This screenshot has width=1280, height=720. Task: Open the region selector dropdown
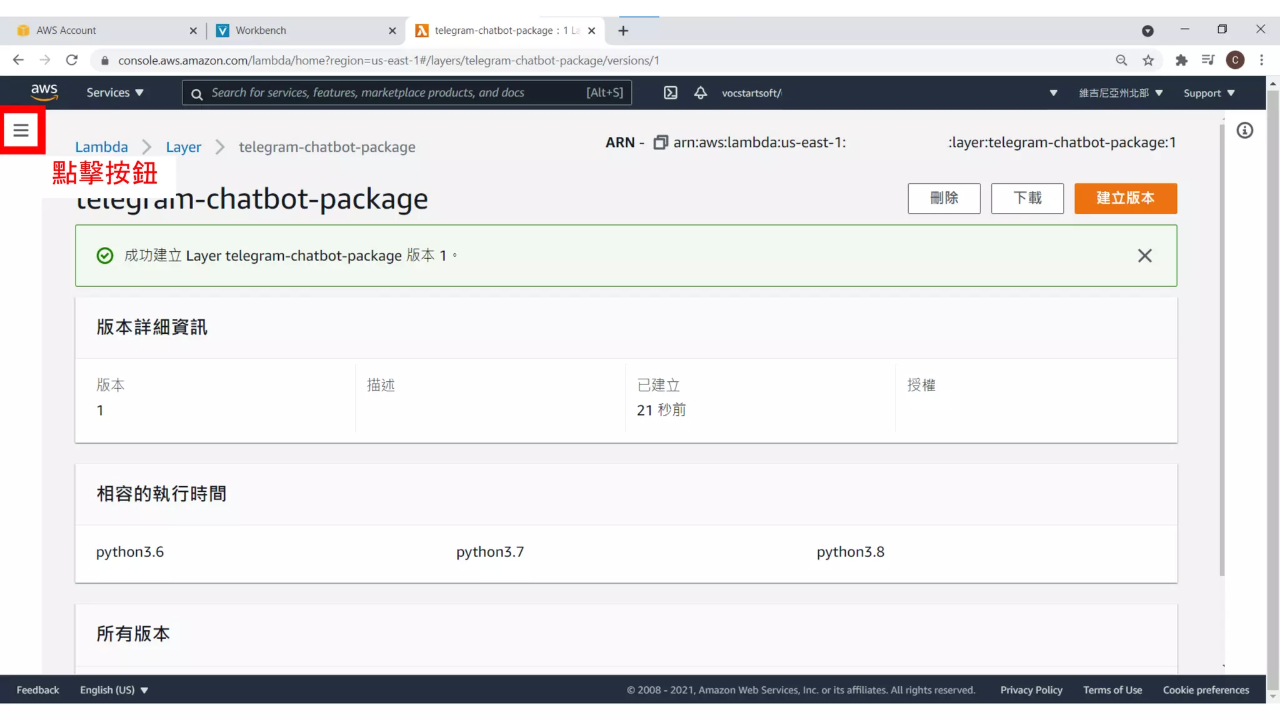(x=1120, y=92)
